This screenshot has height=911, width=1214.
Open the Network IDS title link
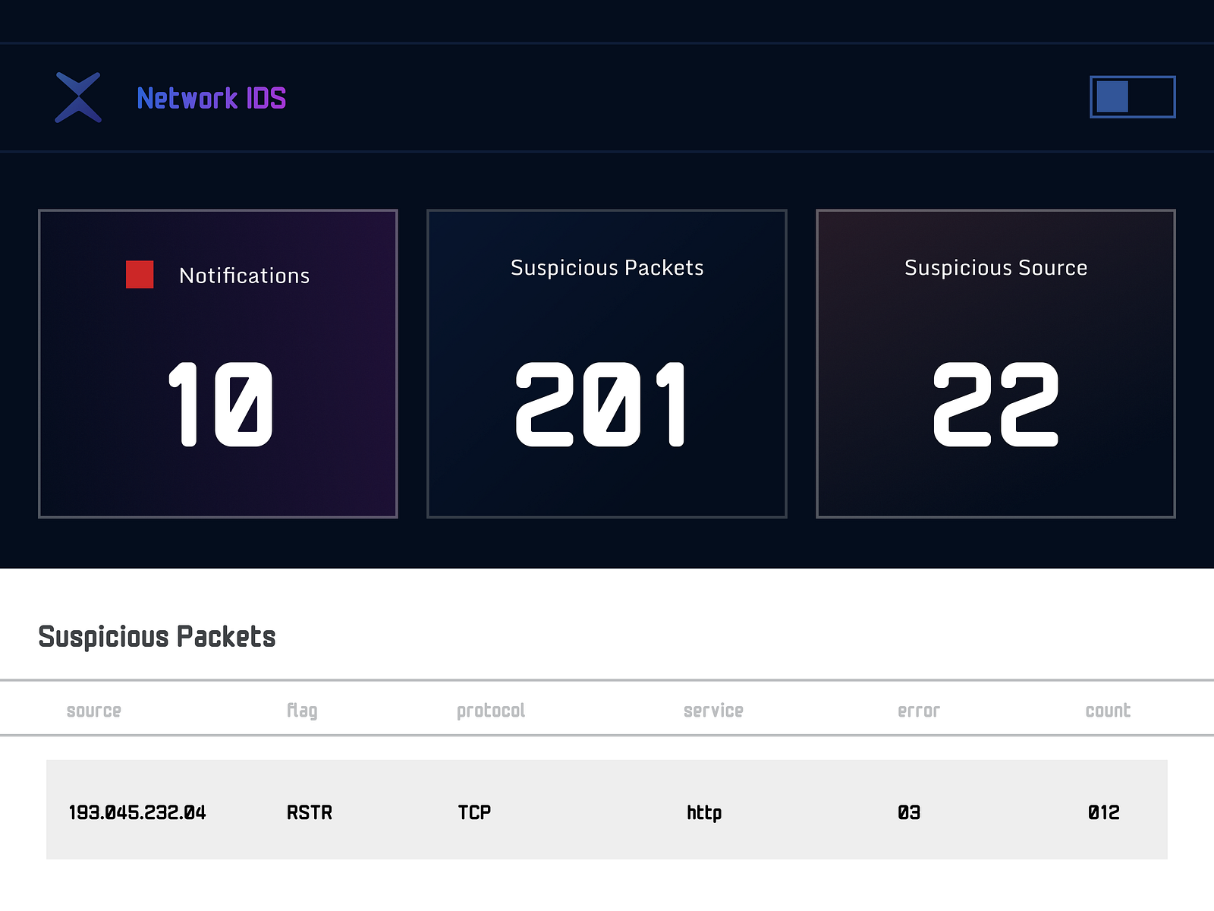pos(212,97)
